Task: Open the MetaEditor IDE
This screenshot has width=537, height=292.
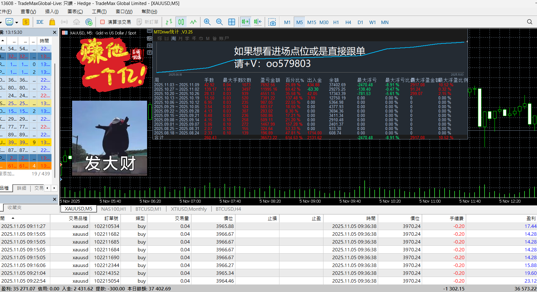Action: click(x=40, y=22)
